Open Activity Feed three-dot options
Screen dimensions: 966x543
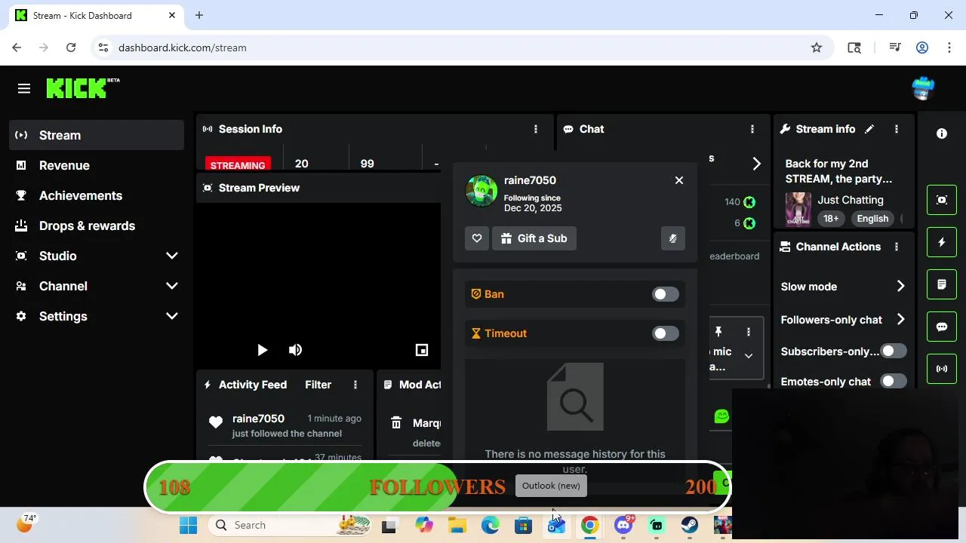coord(355,385)
